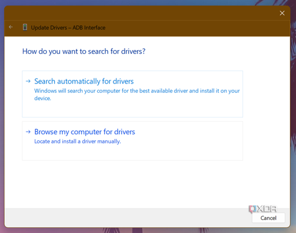Click the back arrow in dialog header
296x233 pixels.
pos(11,27)
